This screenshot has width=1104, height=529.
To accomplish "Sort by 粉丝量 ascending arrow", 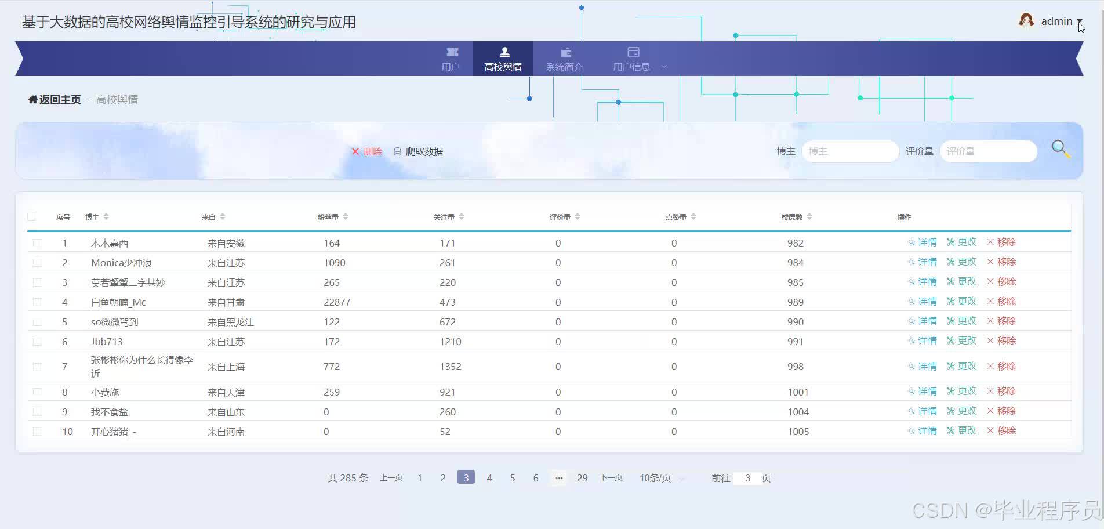I will point(346,214).
